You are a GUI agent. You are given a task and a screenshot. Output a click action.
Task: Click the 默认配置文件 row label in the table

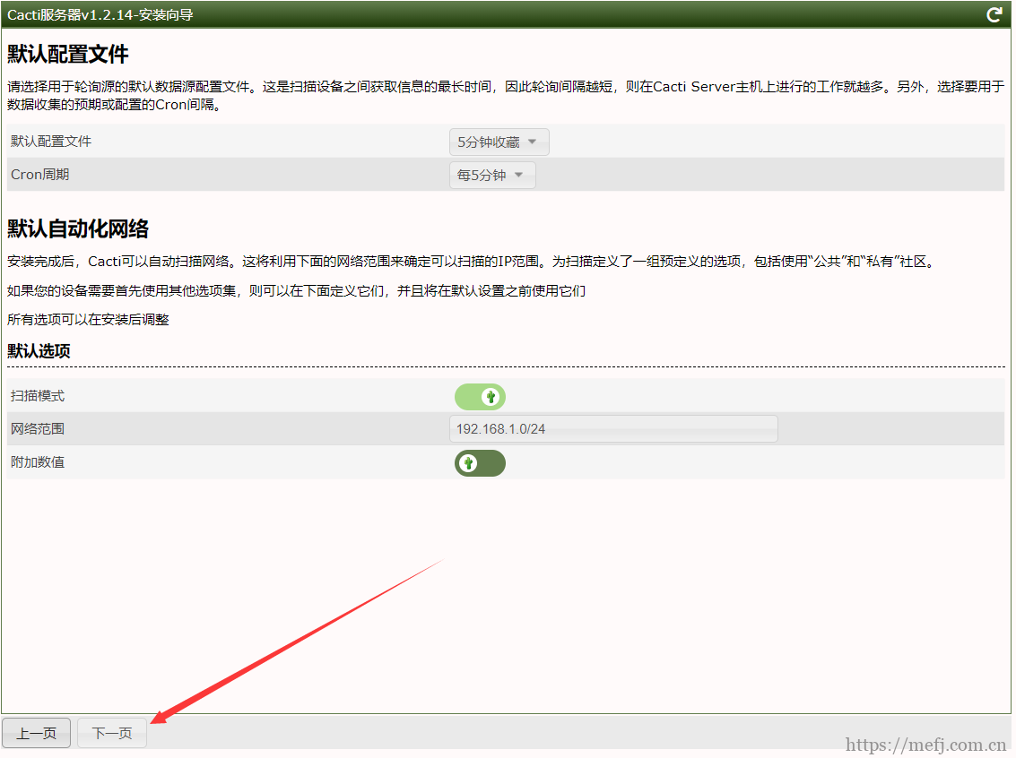(51, 142)
